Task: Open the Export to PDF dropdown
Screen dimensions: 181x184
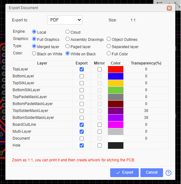Action: coord(65,20)
